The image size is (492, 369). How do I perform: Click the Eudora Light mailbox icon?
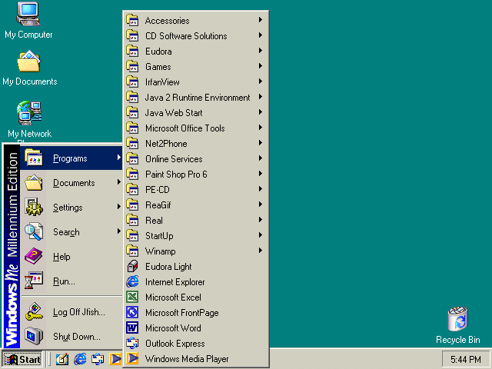tap(132, 267)
